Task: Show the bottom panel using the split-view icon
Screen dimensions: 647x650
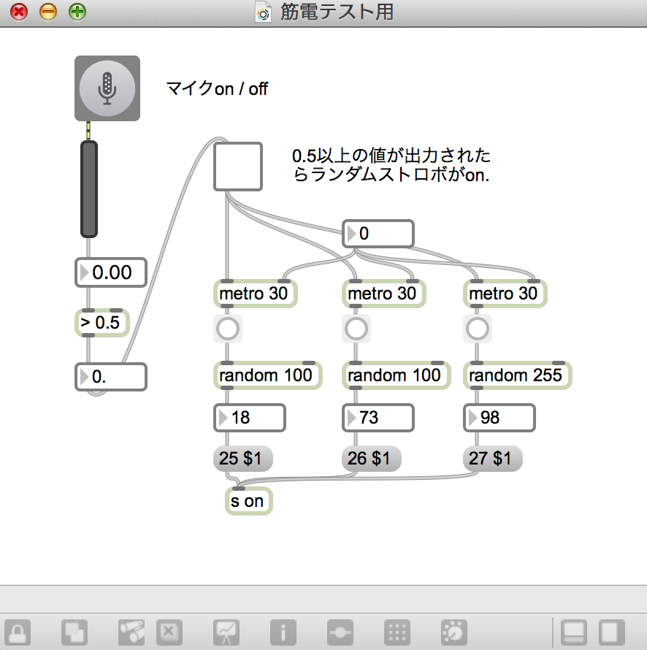Action: tap(575, 631)
